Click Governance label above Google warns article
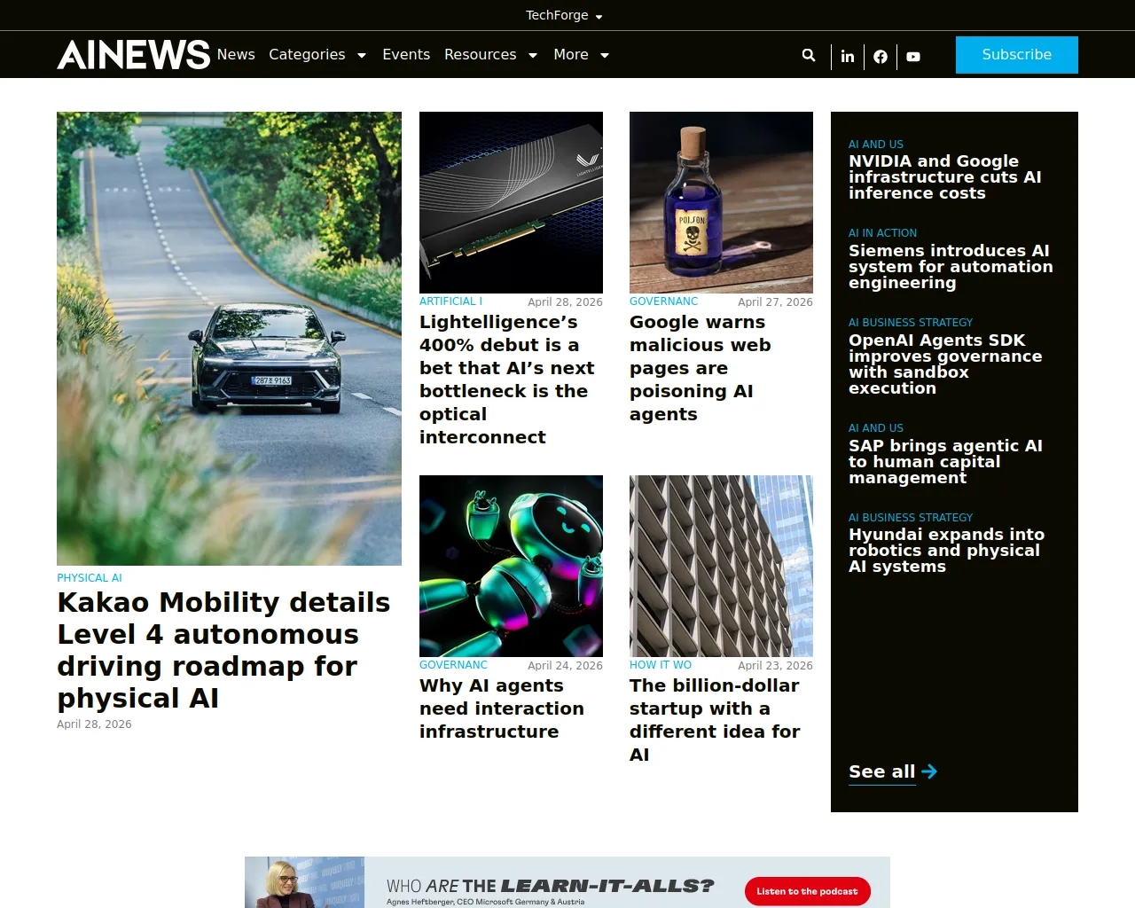This screenshot has height=908, width=1135. (663, 301)
